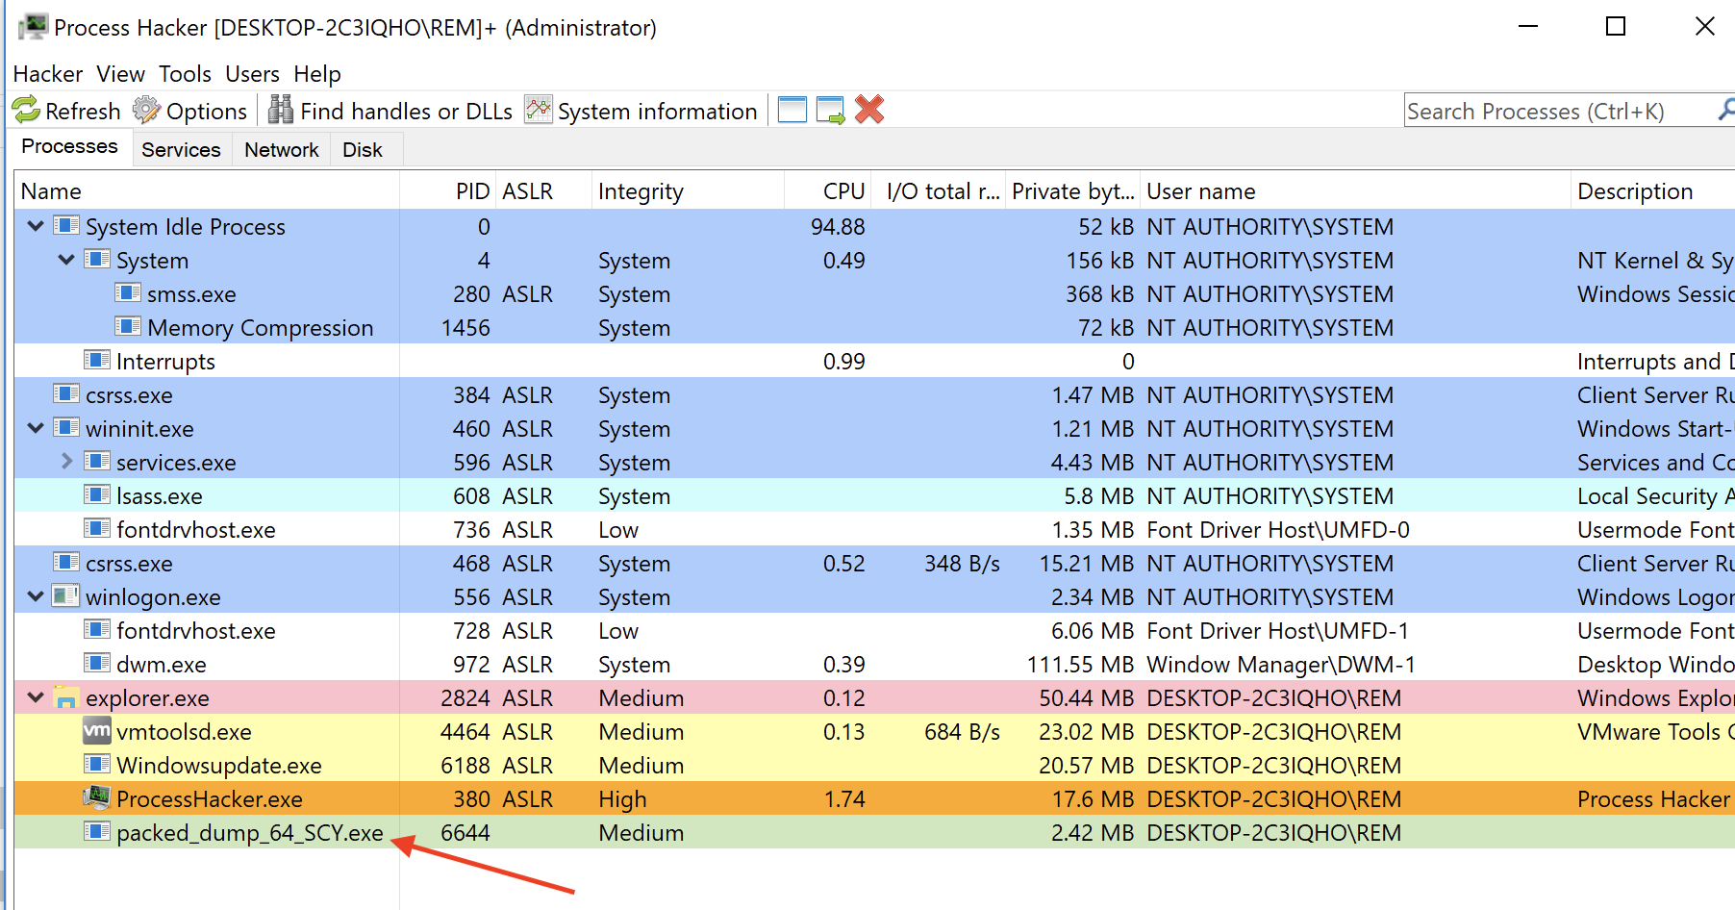Click the vmtoolsd.exe VM icon

pos(97,731)
